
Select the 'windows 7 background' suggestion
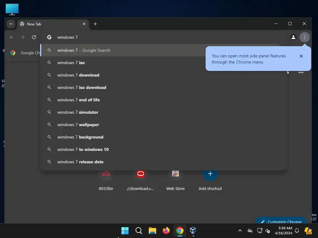(163, 137)
